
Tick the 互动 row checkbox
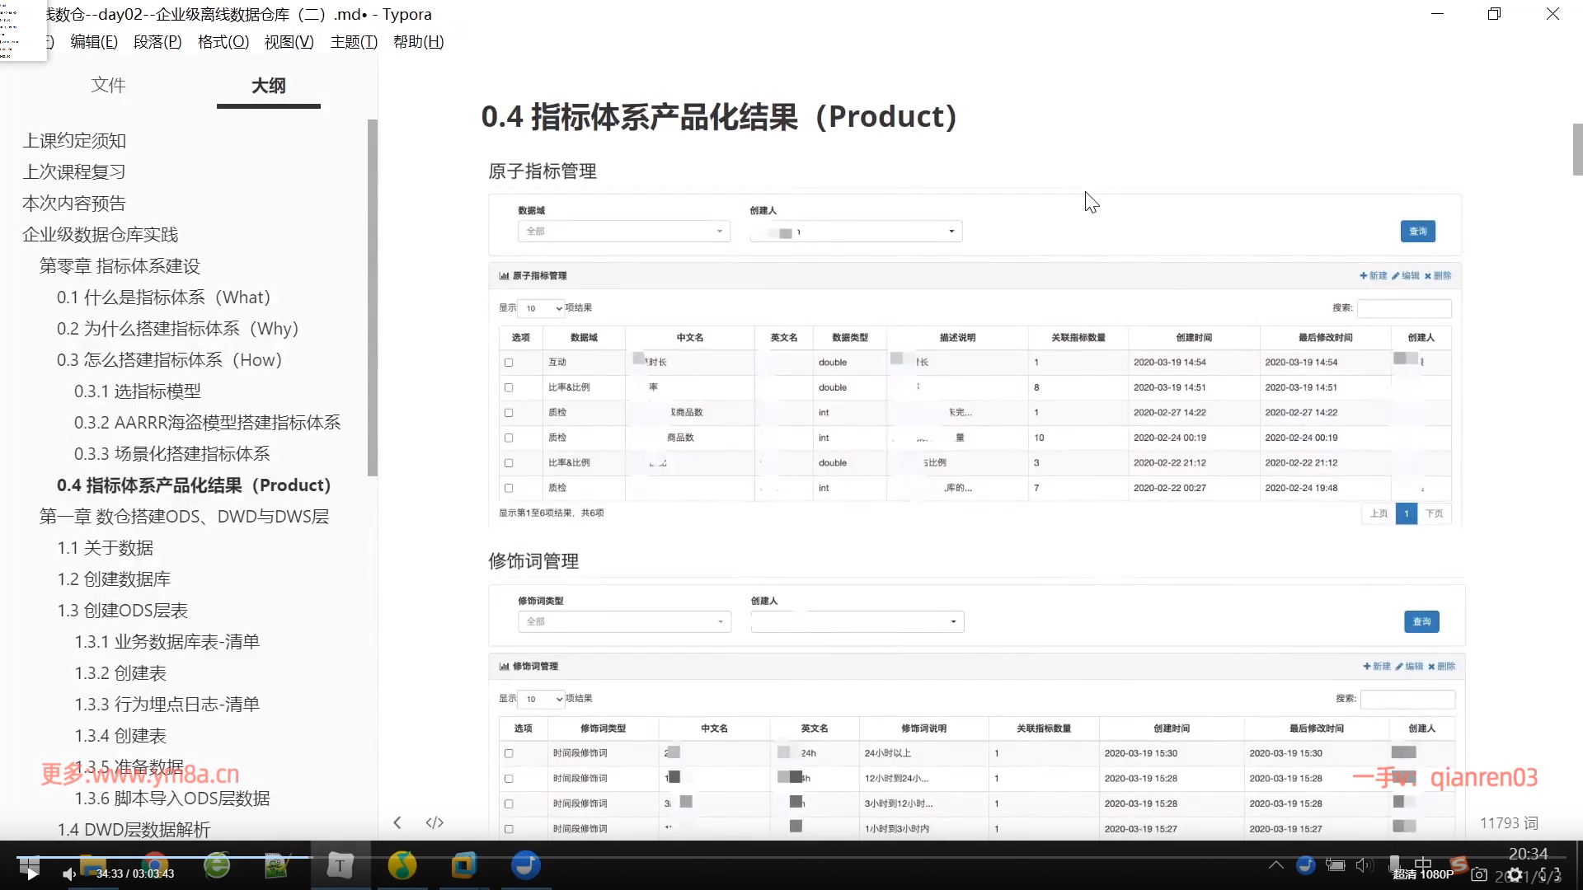[509, 363]
